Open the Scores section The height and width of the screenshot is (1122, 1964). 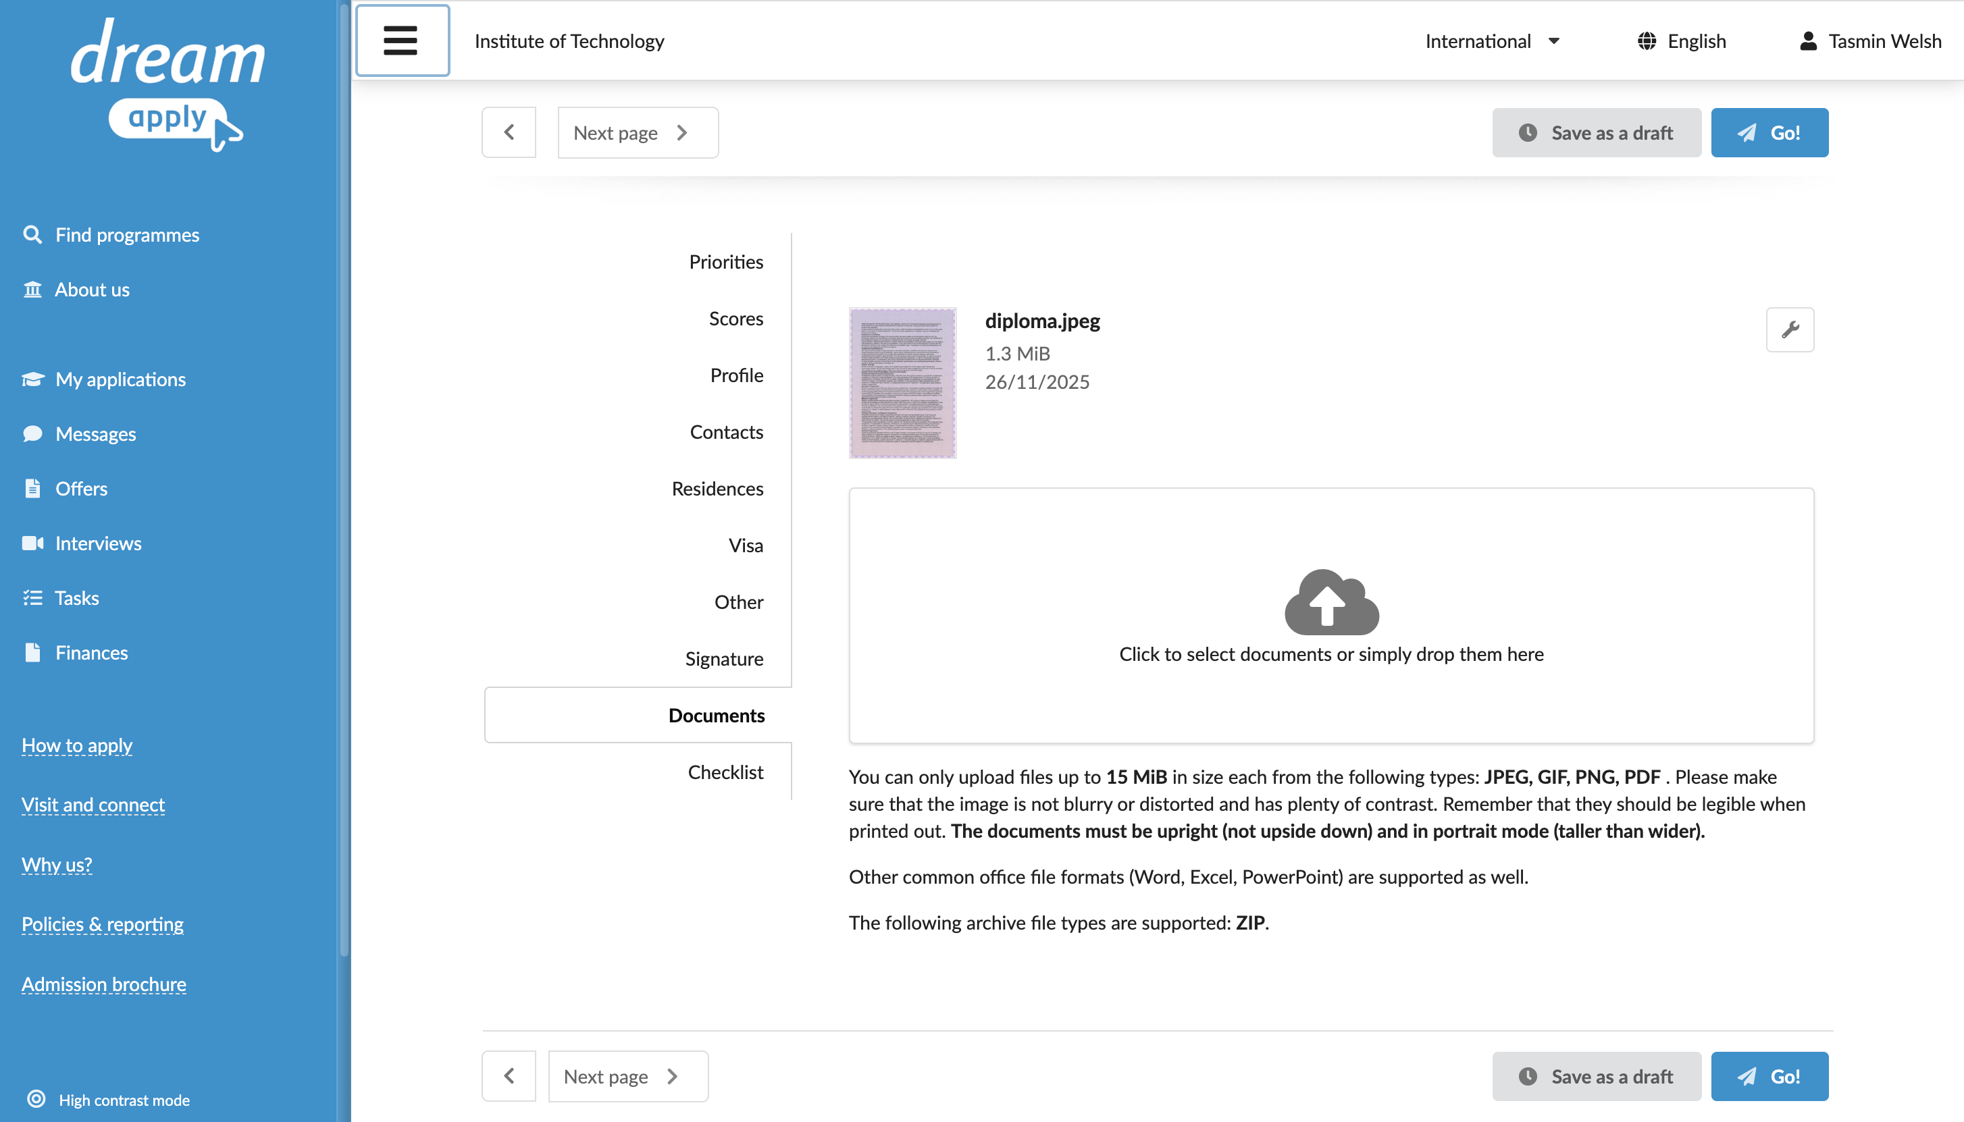[736, 318]
